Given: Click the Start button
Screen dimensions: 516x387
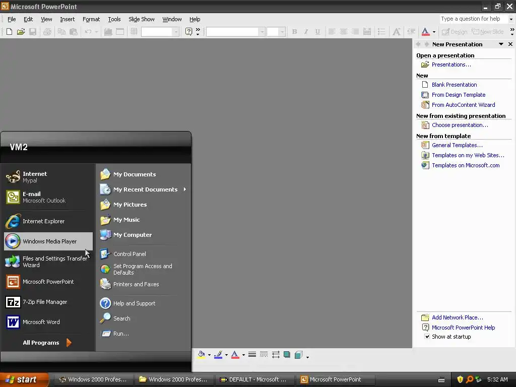Looking at the screenshot, I should (24, 379).
